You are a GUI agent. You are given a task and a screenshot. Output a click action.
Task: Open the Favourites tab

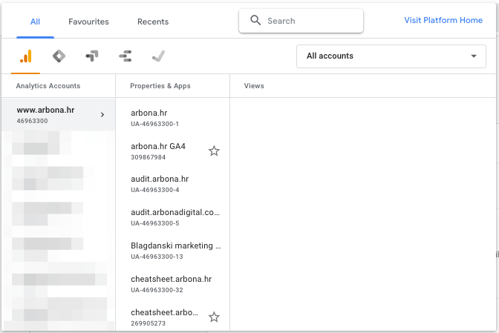coord(88,22)
